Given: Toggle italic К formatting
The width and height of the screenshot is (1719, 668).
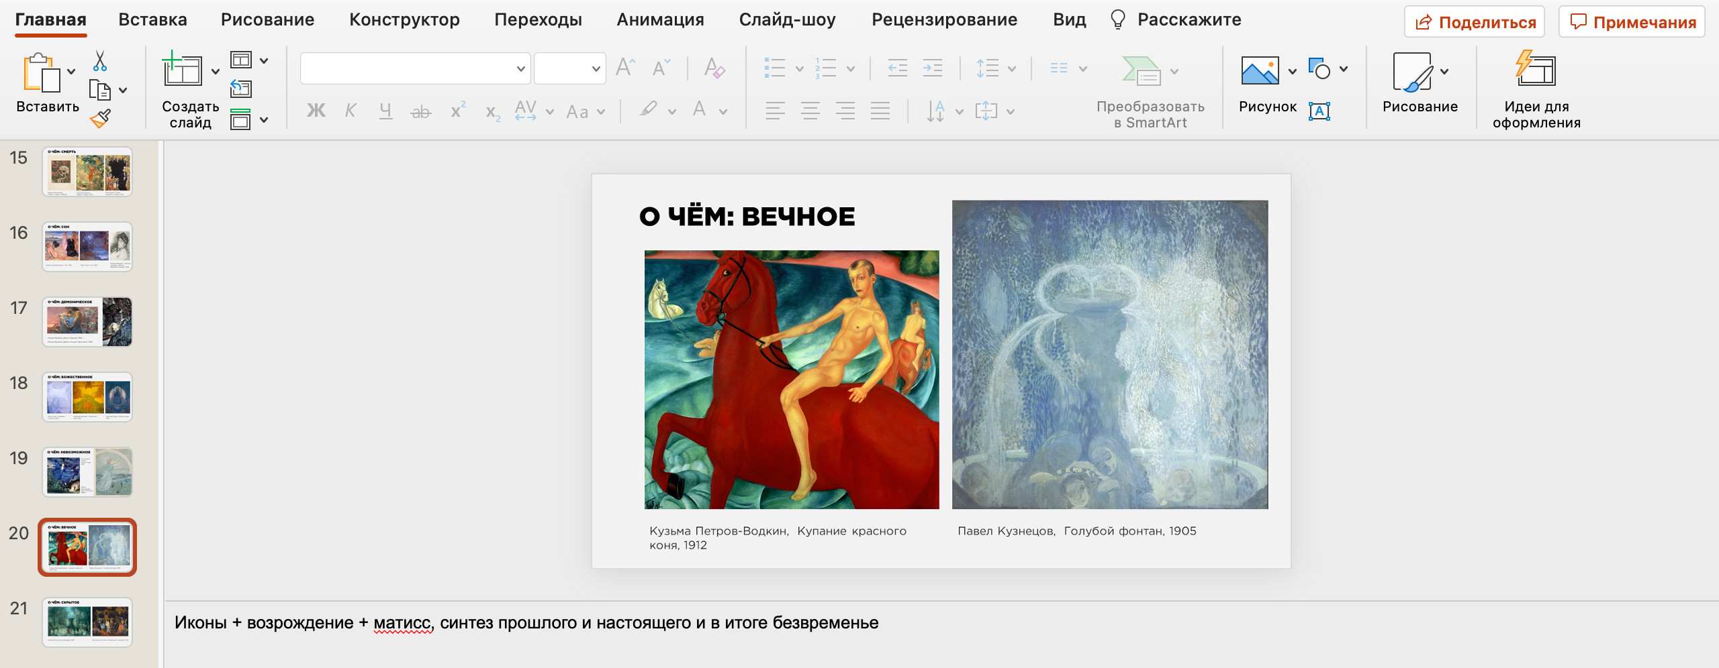Looking at the screenshot, I should tap(350, 111).
